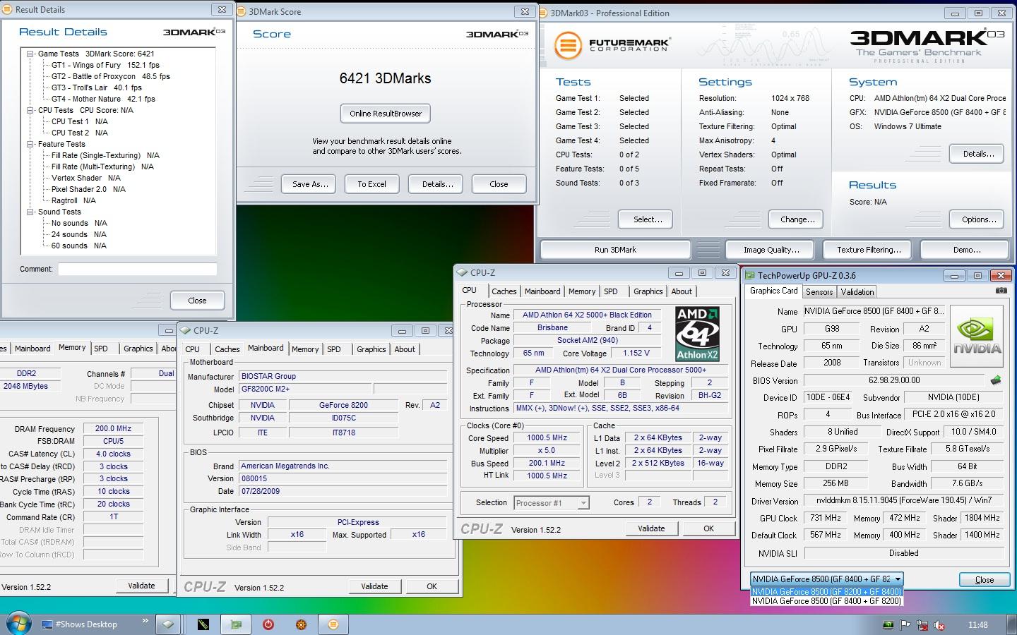Click the black taskbar icon with green stripe
The height and width of the screenshot is (635, 1017).
pyautogui.click(x=203, y=624)
